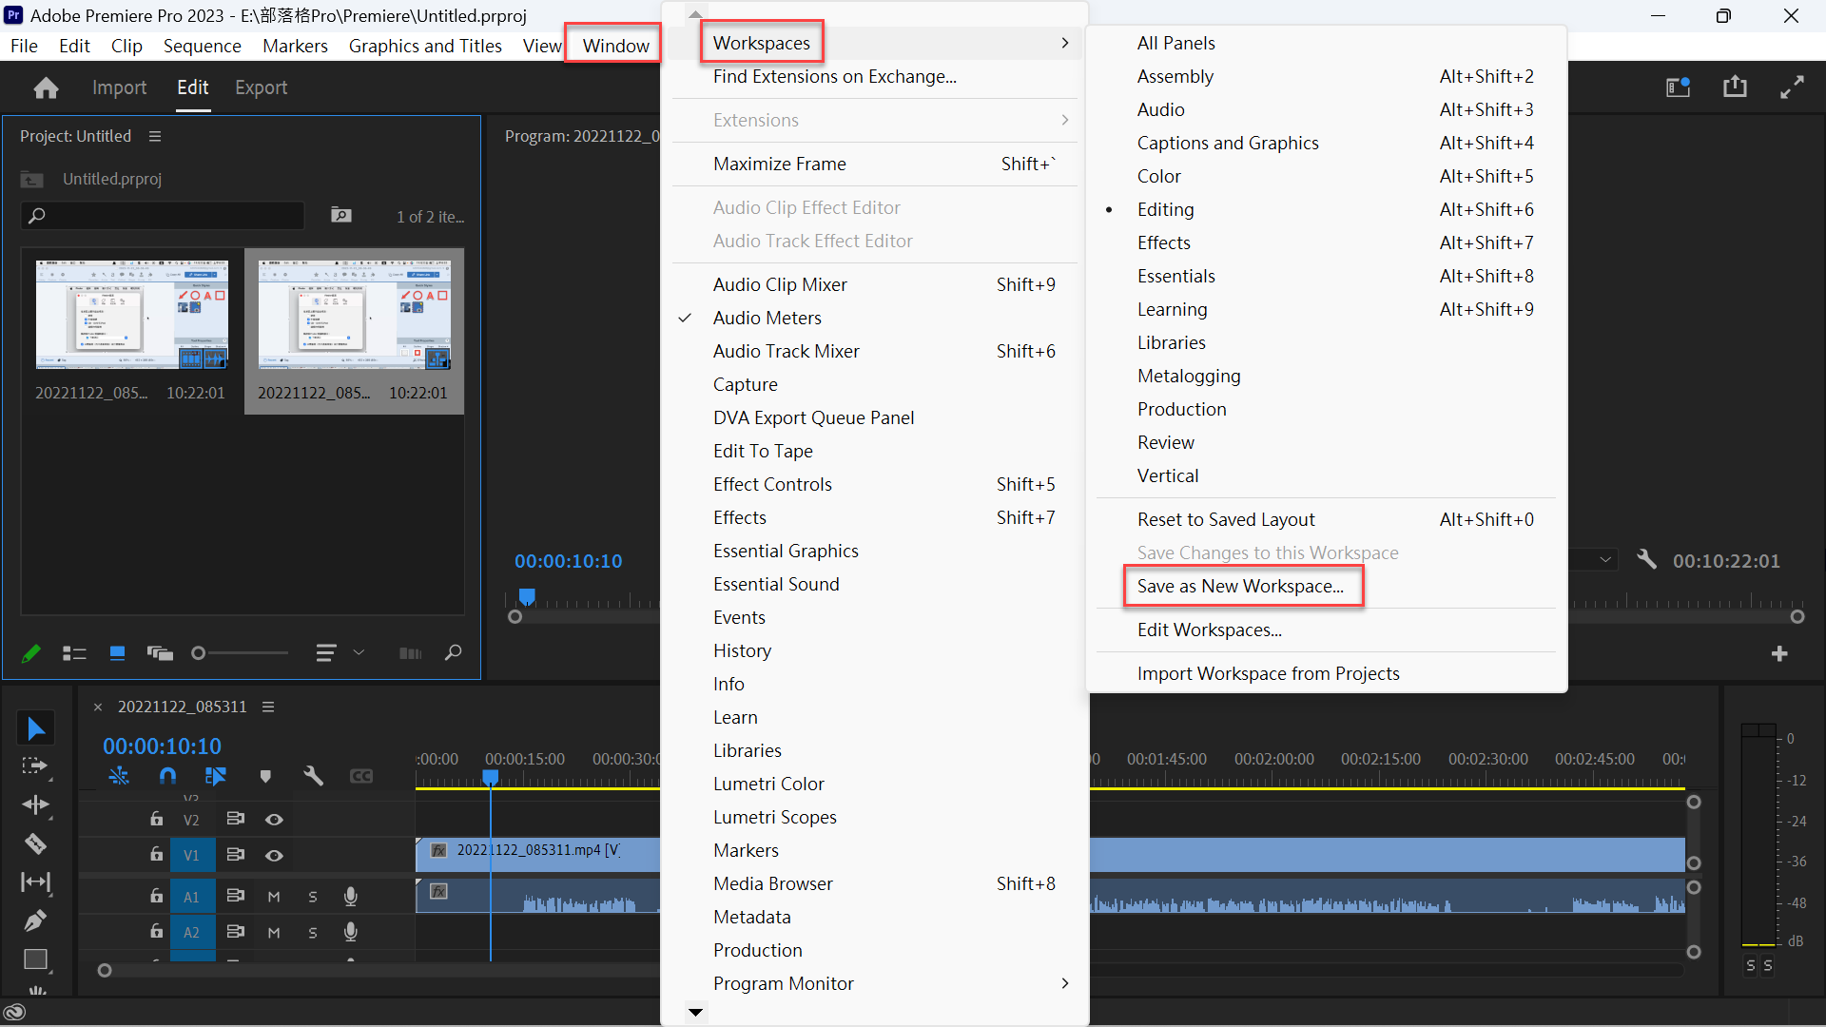Switch to the Export tab
1826x1027 pixels.
(261, 87)
